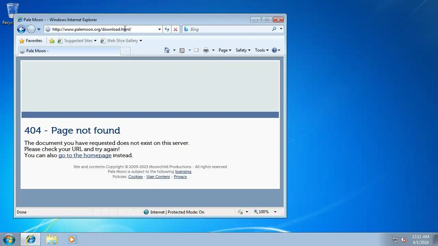
Task: Launch Windows Media Player from taskbar
Action: pos(72,240)
